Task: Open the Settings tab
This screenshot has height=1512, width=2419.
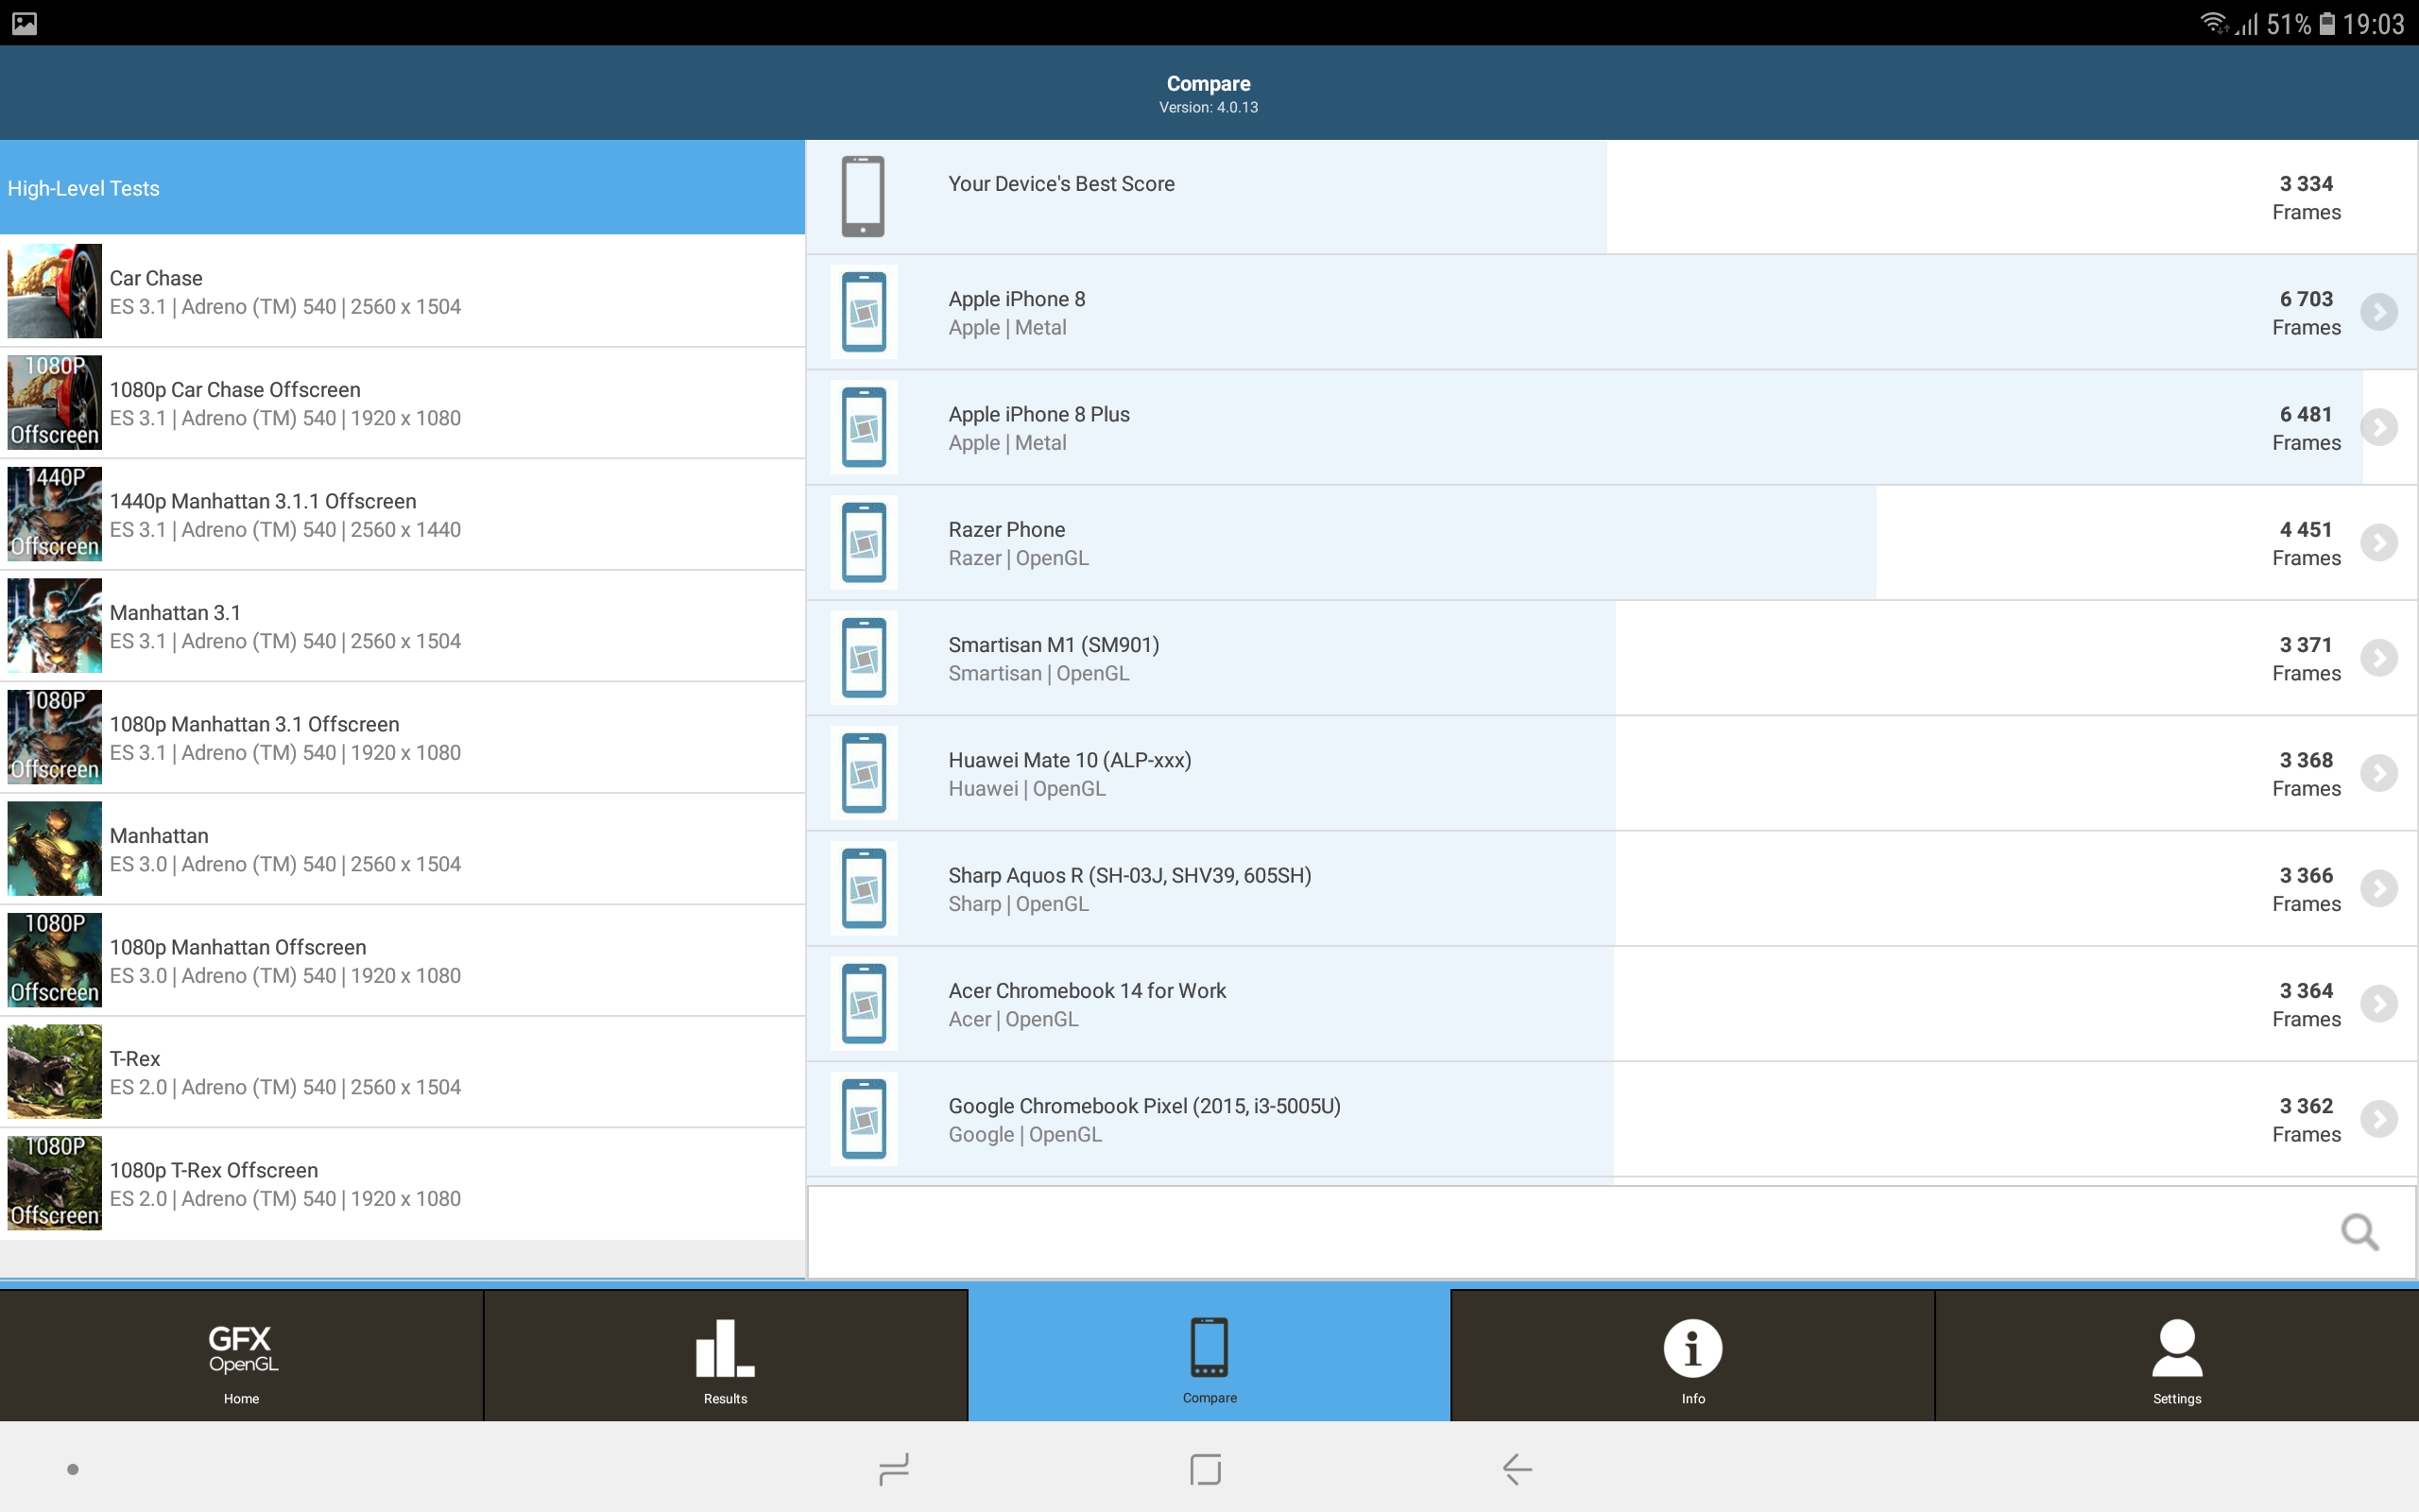Action: pos(2177,1355)
